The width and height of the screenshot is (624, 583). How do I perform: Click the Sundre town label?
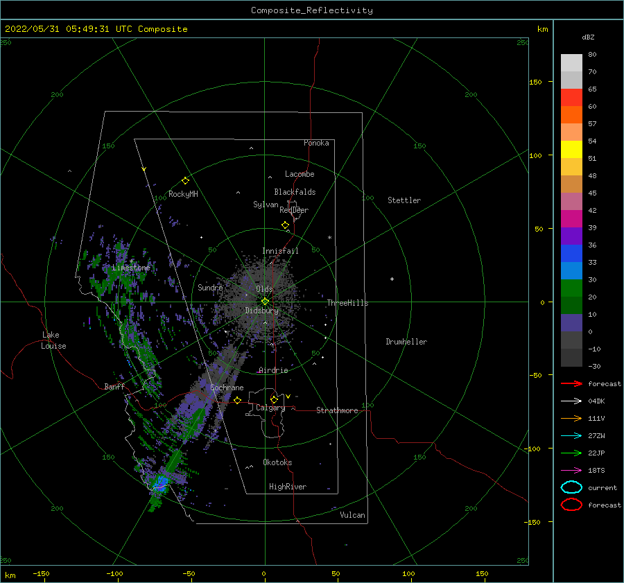[210, 287]
